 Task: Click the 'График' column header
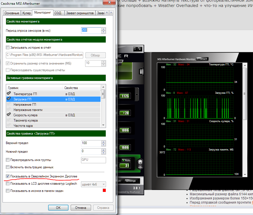35,88
